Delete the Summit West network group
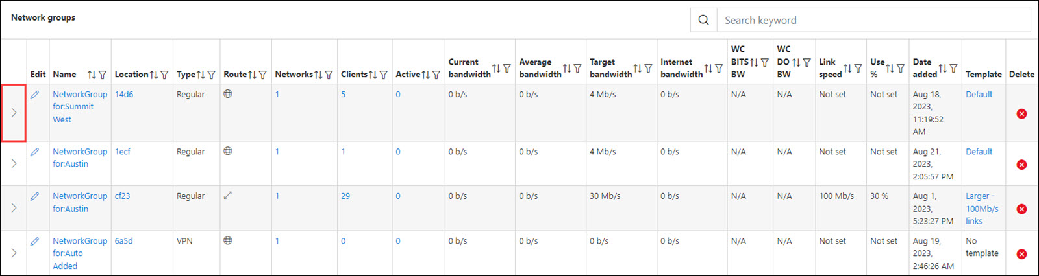Viewport: 1039px width, 276px height. coord(1021,114)
